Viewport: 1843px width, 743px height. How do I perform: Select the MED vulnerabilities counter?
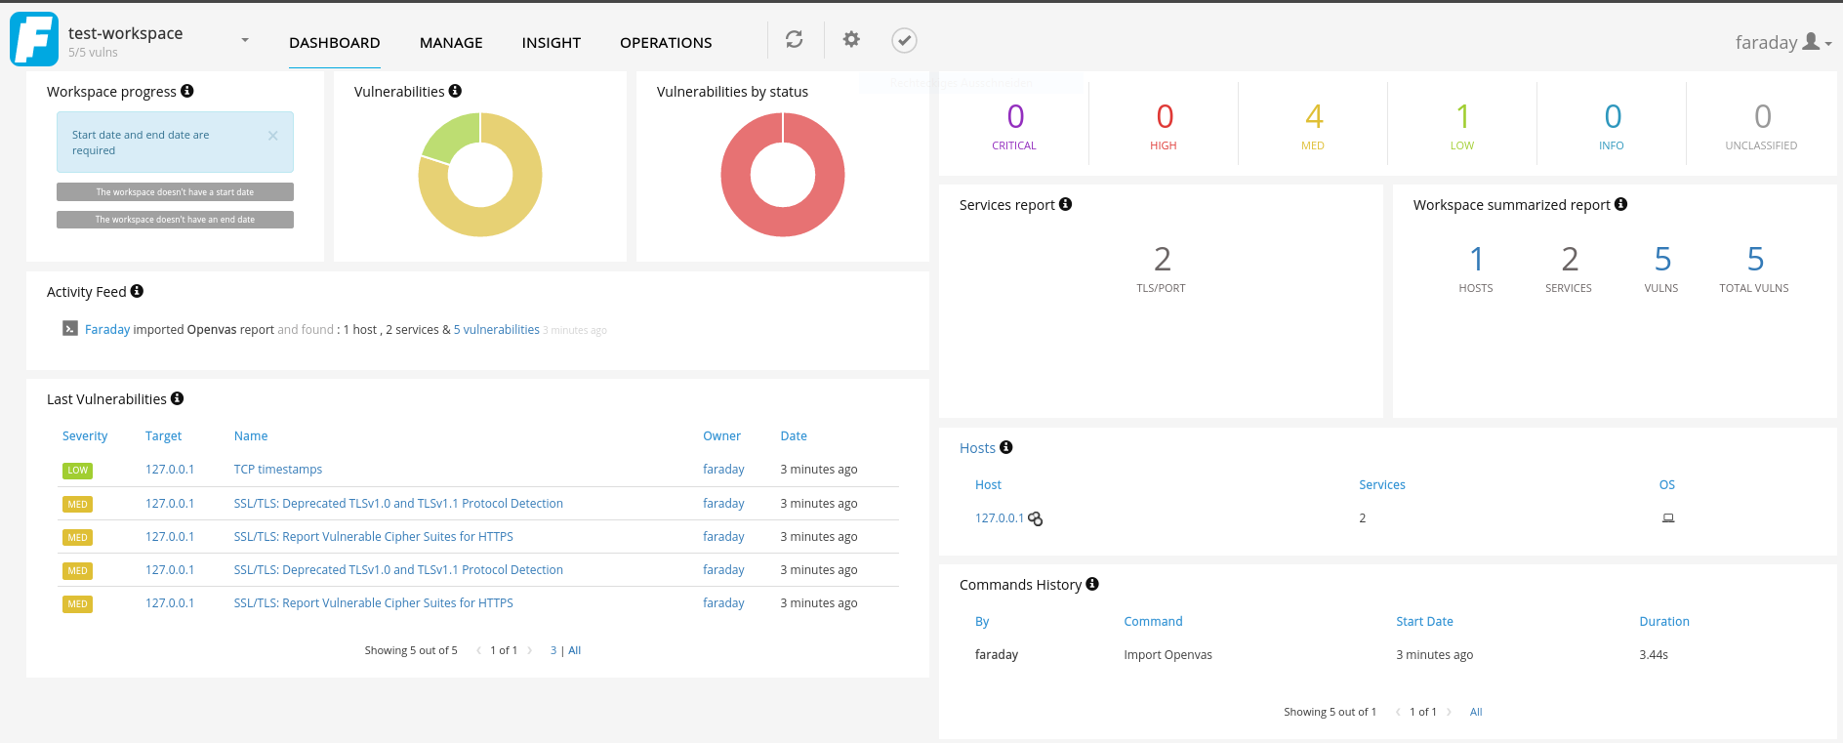point(1313,127)
